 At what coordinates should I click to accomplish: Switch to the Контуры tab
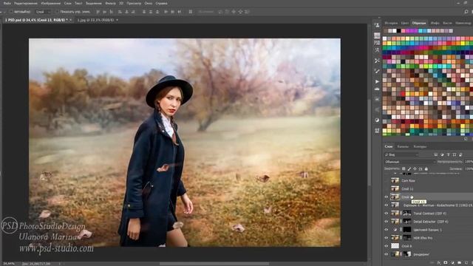point(420,146)
